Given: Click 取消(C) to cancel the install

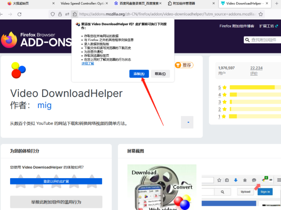Looking at the screenshot, I should point(160,74).
